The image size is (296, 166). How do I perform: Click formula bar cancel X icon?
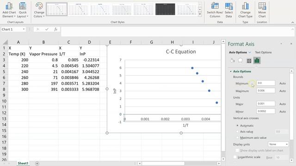point(38,29)
